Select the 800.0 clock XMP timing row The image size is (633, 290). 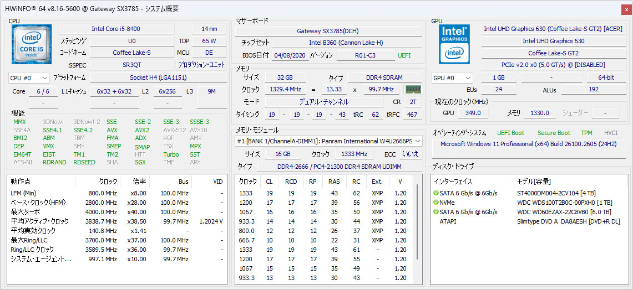tap(325, 231)
